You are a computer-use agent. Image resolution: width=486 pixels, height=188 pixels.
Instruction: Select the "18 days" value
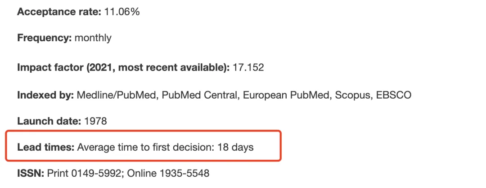pyautogui.click(x=235, y=147)
